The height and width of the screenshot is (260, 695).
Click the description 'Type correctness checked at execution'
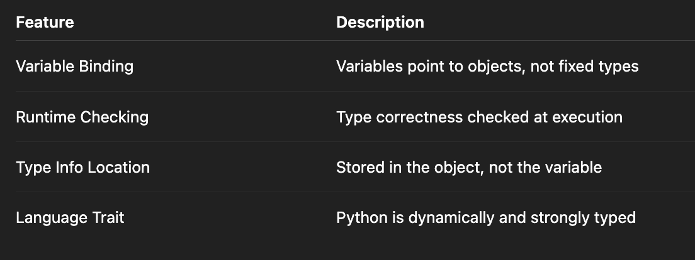click(x=478, y=117)
